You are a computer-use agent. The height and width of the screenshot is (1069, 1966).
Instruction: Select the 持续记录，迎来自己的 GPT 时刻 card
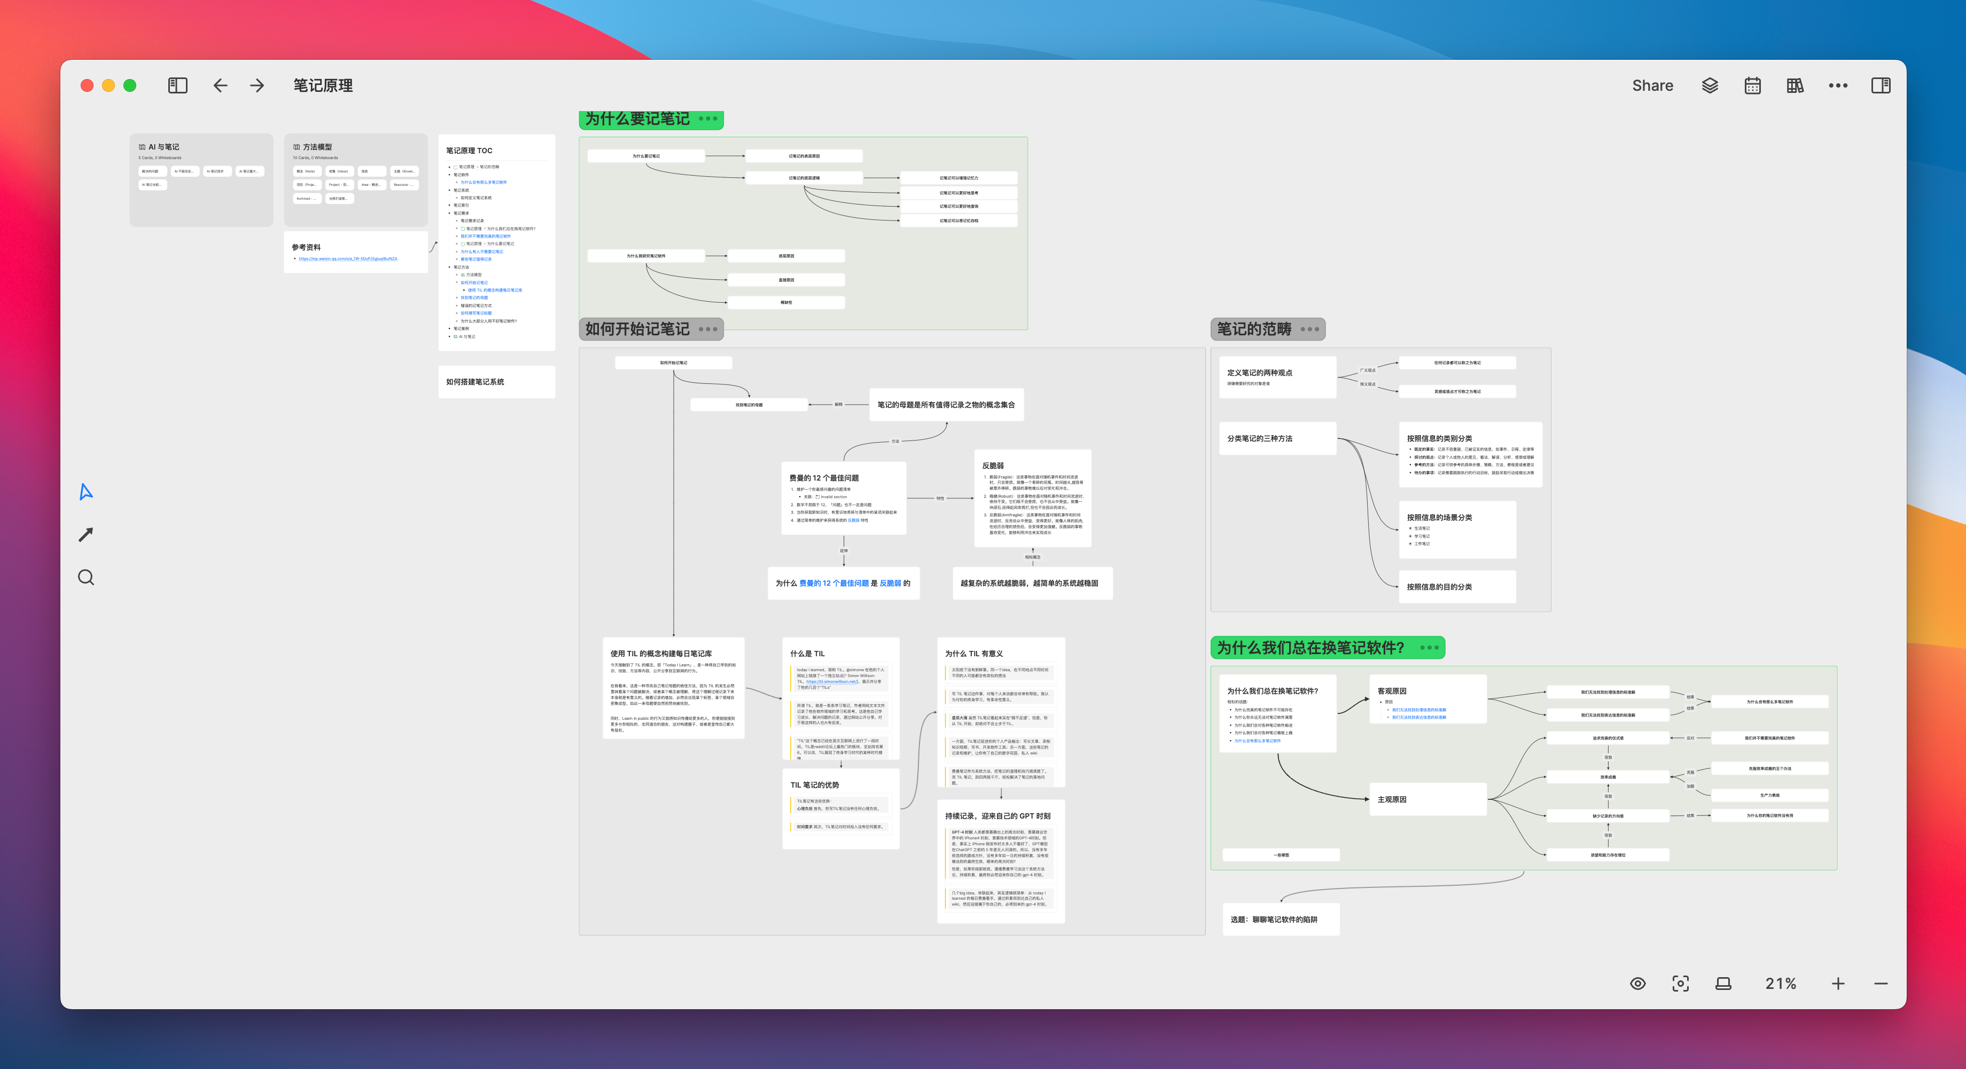coord(1001,861)
